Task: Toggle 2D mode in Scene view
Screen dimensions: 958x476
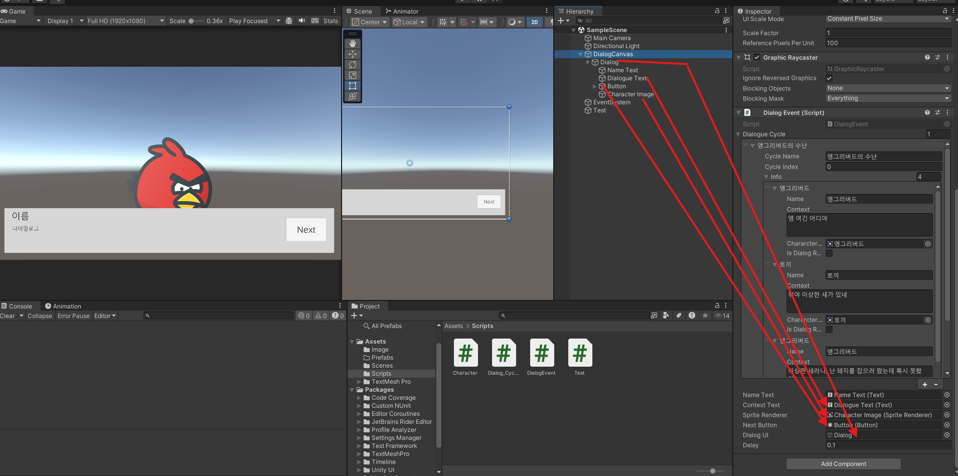Action: pos(535,22)
